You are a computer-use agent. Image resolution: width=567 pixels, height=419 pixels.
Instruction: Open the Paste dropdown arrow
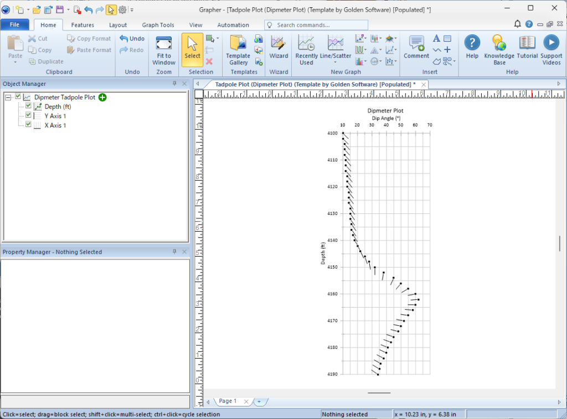[16, 62]
